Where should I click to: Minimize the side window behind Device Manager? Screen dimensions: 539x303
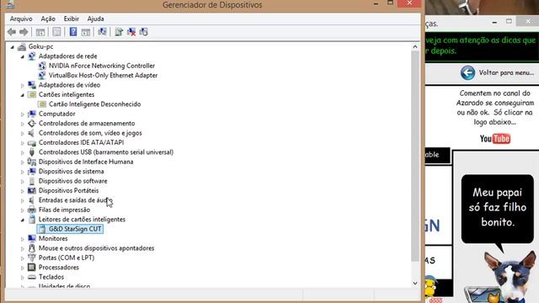(x=494, y=23)
